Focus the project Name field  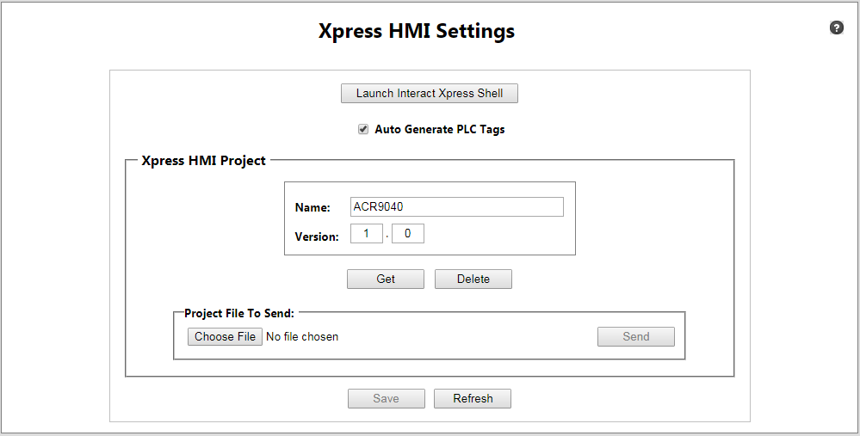457,207
